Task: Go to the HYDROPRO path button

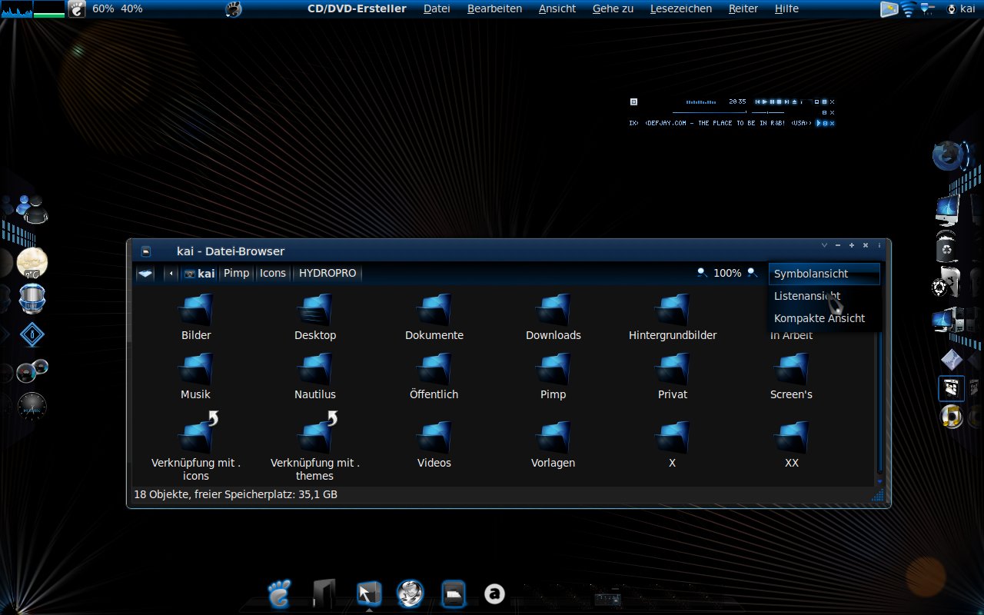Action: pyautogui.click(x=327, y=273)
